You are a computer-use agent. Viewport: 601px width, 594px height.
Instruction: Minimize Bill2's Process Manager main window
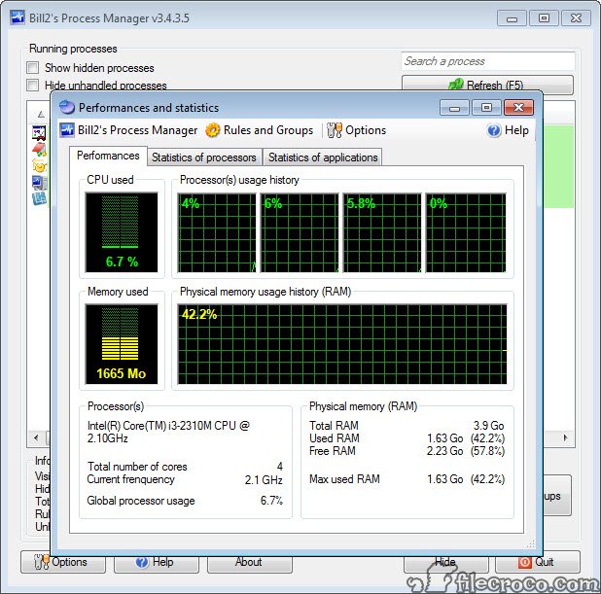pyautogui.click(x=513, y=18)
